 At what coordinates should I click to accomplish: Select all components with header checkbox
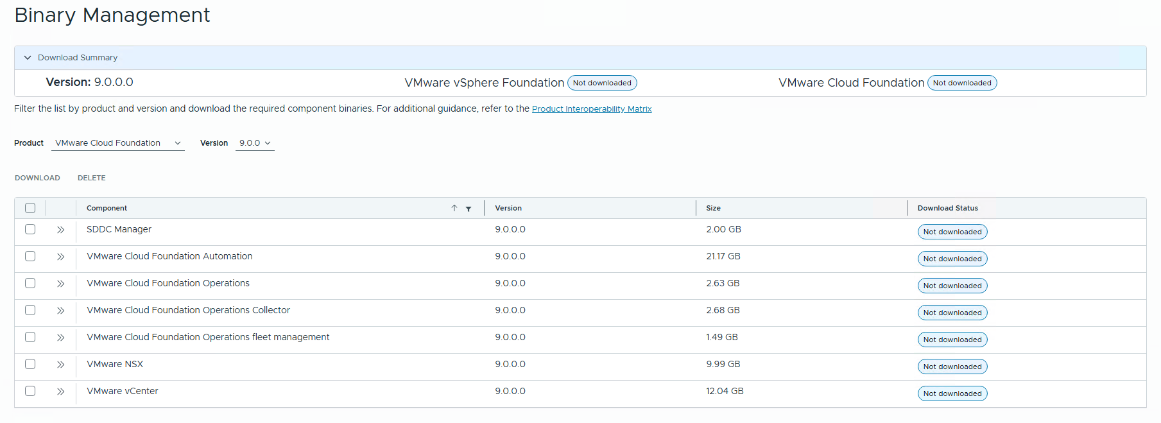click(x=30, y=208)
